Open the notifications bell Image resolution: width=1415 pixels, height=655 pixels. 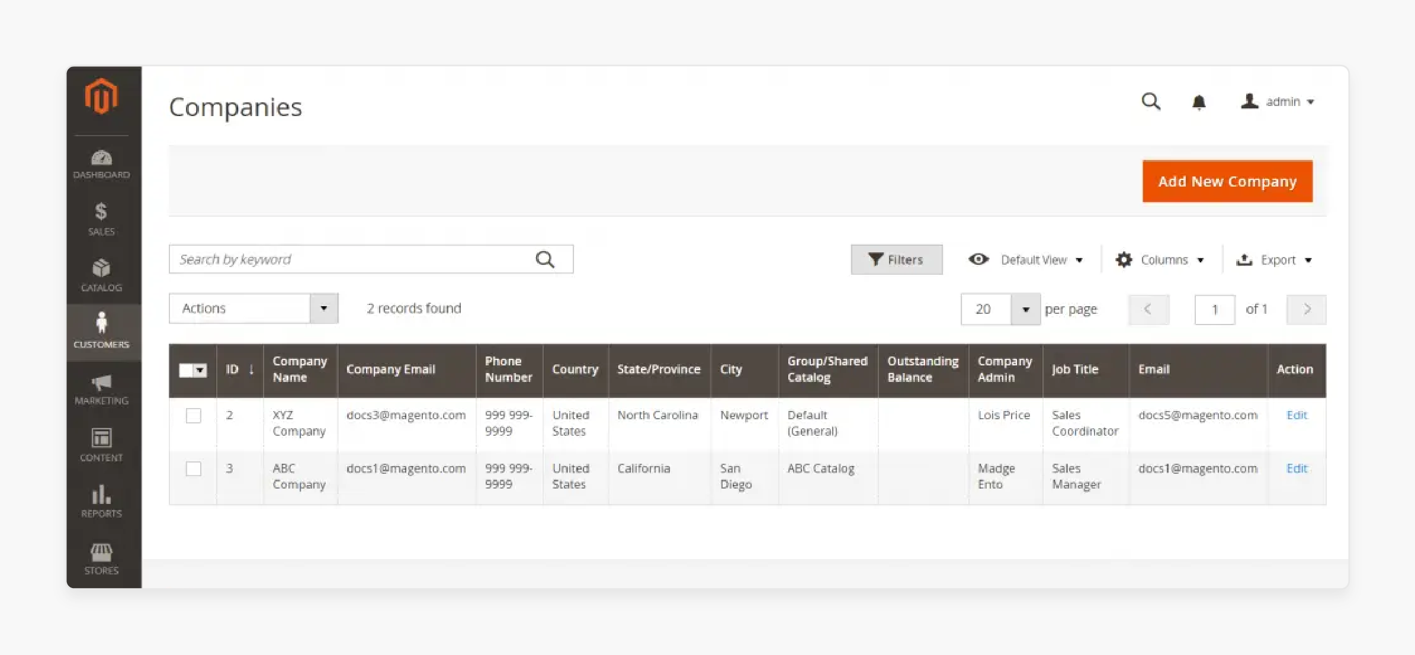1199,102
